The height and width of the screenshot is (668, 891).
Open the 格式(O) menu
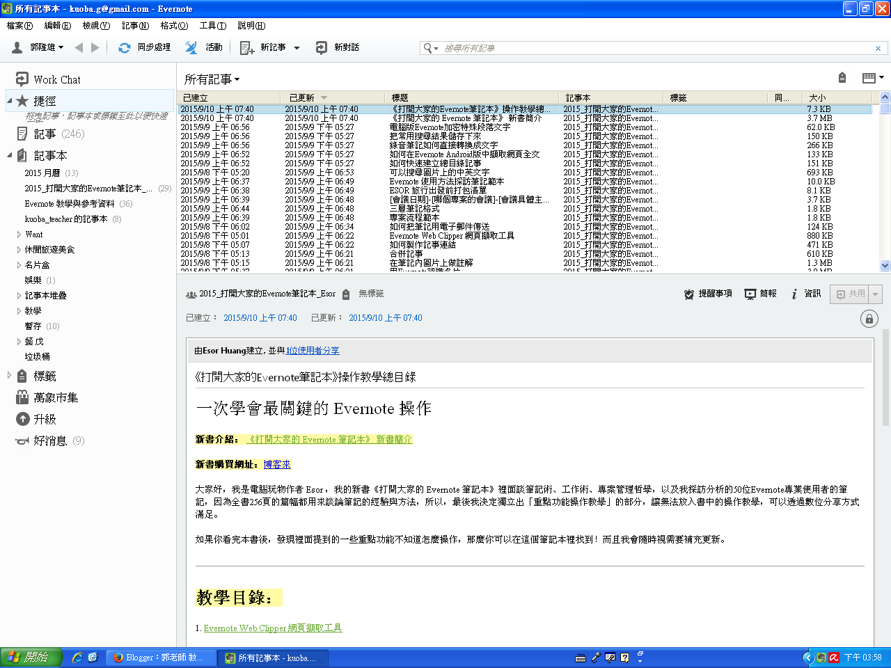point(174,26)
